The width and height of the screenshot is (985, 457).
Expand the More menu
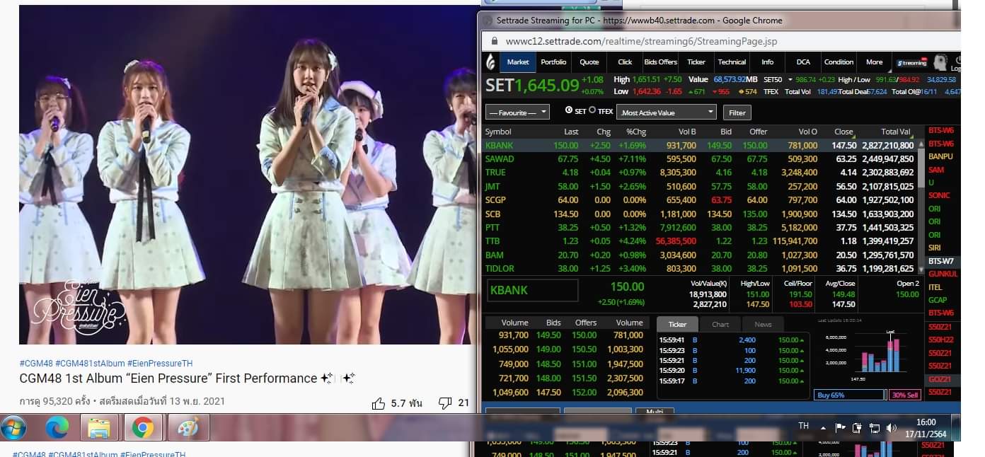(874, 62)
